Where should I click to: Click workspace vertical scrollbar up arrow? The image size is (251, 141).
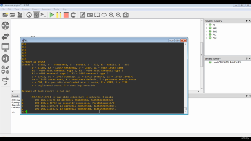pos(202,21)
